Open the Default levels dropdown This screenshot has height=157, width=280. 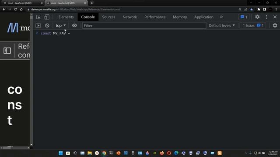click(x=222, y=26)
